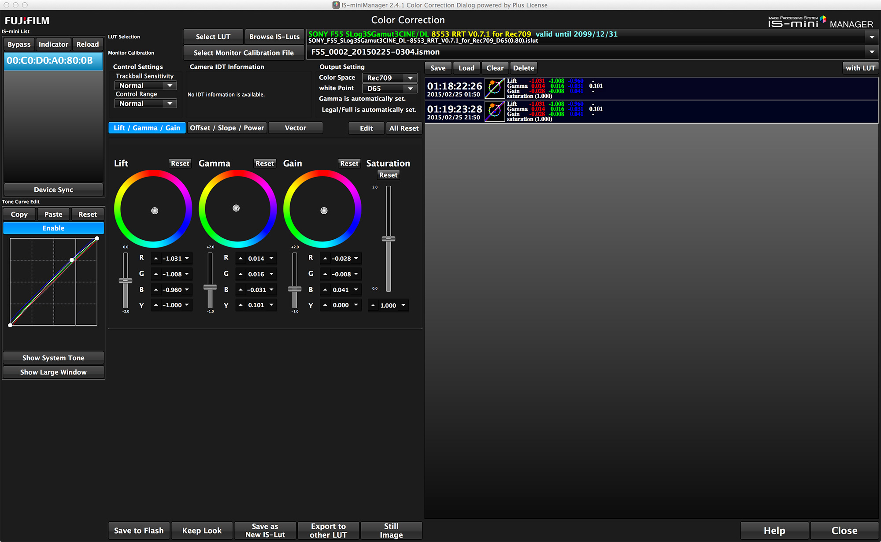881x542 pixels.
Task: Click the Gamma color wheel center dot
Action: tap(236, 208)
